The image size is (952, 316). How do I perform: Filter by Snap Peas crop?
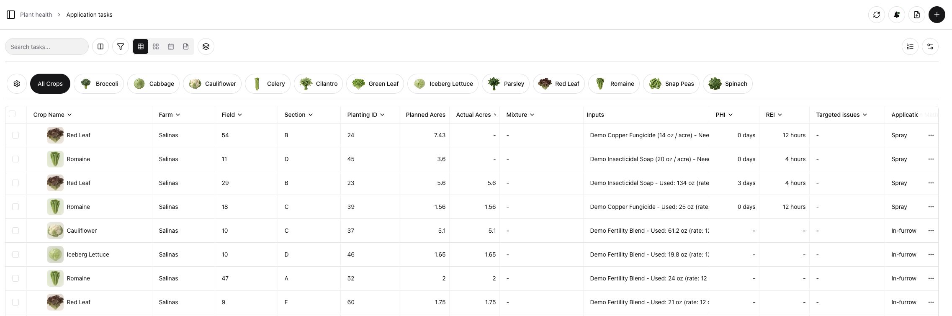(671, 84)
